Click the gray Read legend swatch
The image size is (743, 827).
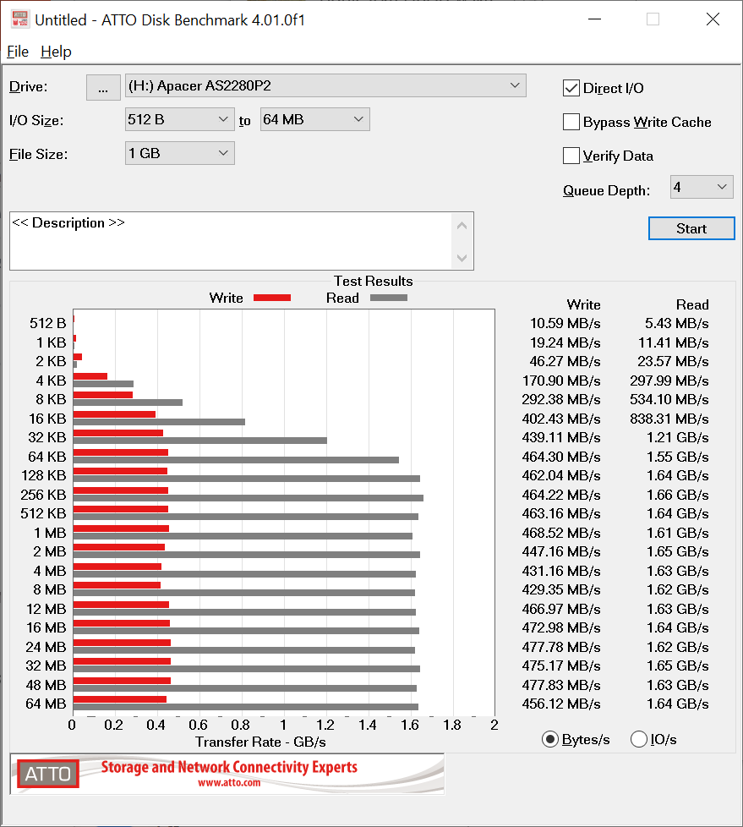coord(389,298)
